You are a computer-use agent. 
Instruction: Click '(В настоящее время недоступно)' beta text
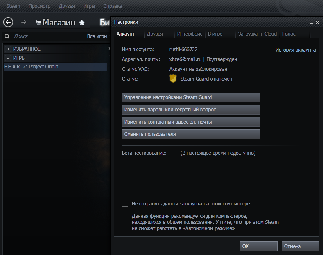pyautogui.click(x=218, y=153)
